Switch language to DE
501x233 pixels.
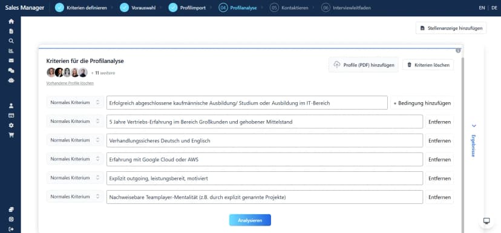coord(494,8)
